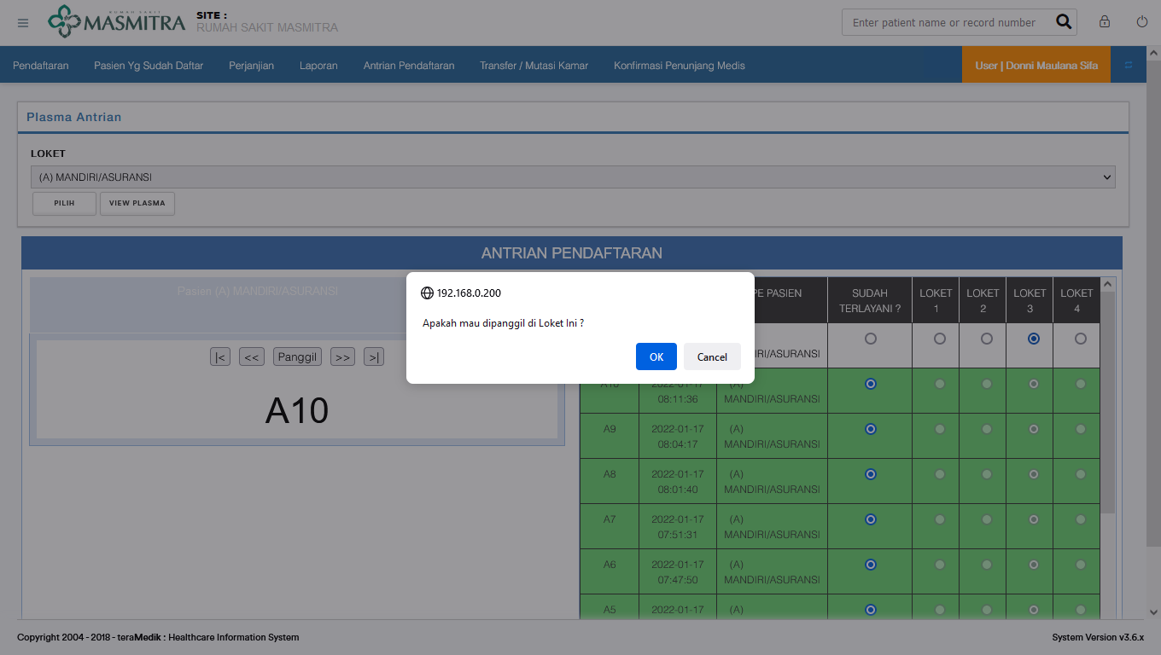Click the queue table scrollbar thumb
The image size is (1161, 655).
[1108, 403]
